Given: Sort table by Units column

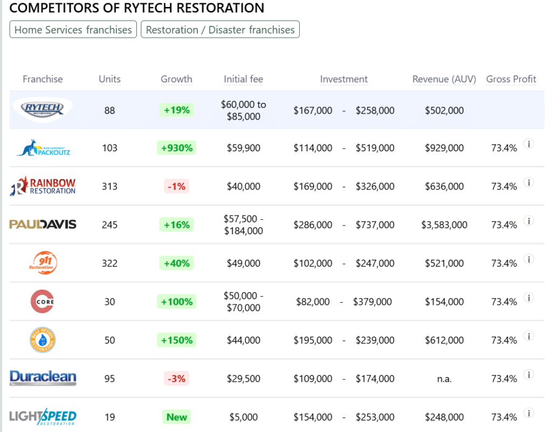Looking at the screenshot, I should click(109, 79).
